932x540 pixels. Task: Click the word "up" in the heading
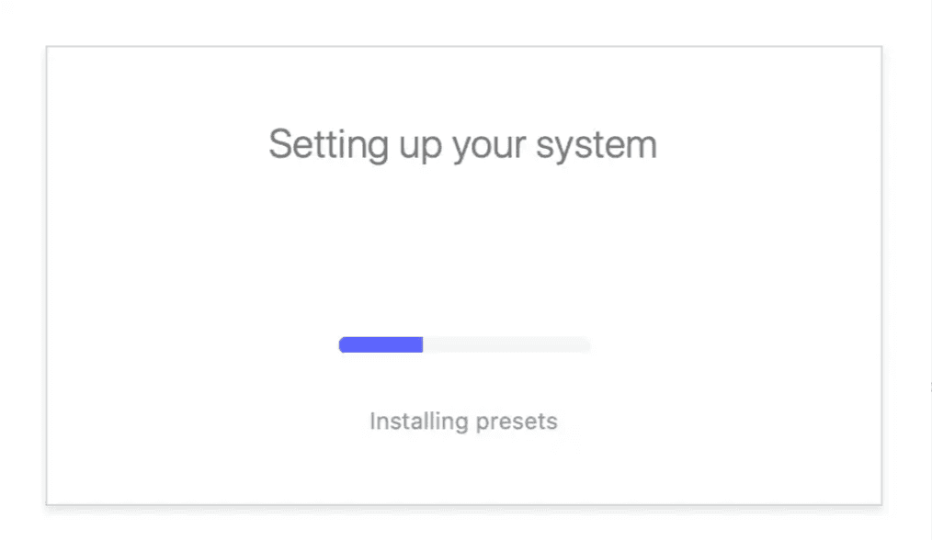(420, 147)
